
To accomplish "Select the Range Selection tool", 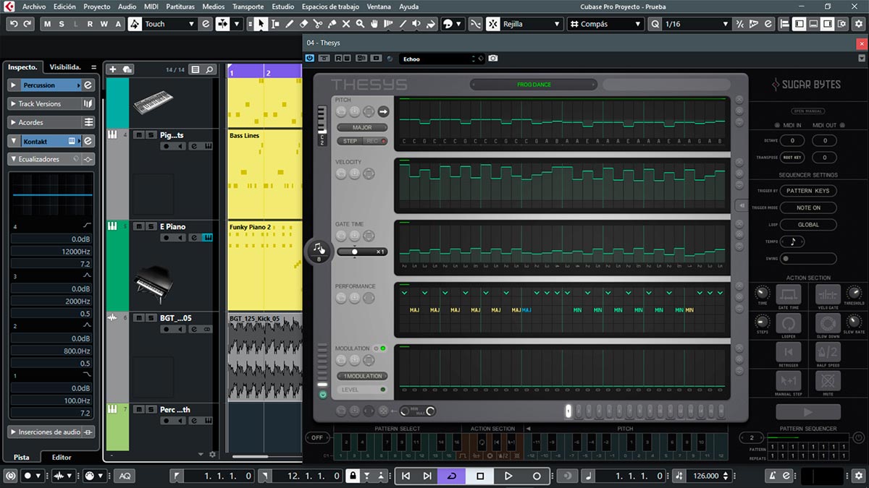I will 275,24.
